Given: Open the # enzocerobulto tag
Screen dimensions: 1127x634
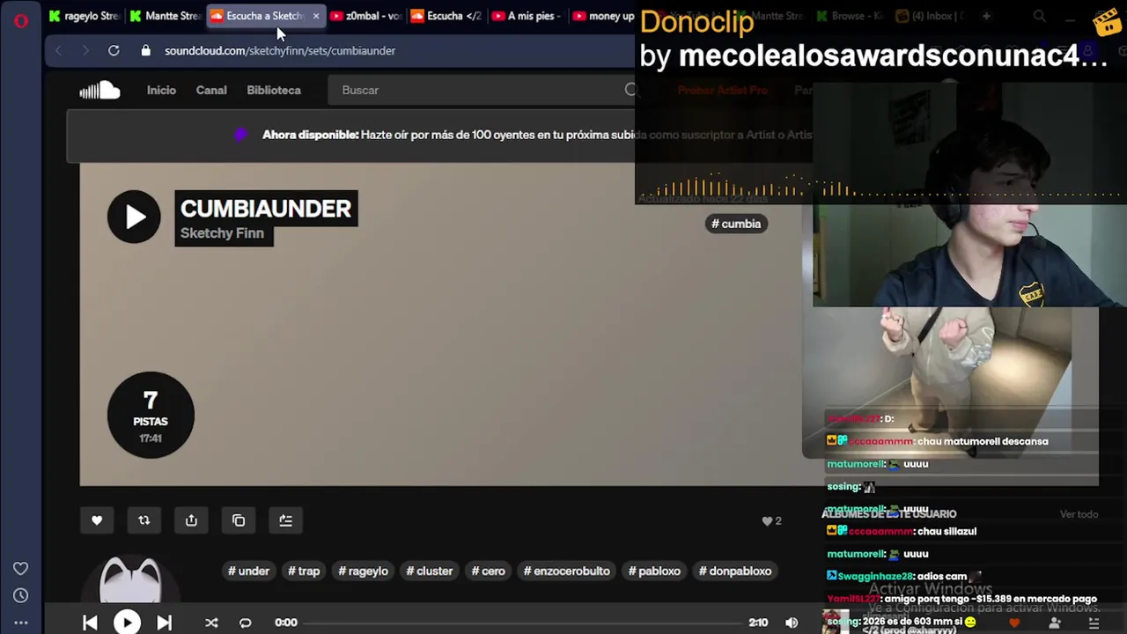Looking at the screenshot, I should click(566, 571).
